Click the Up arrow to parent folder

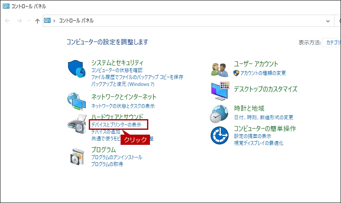[x=37, y=21]
